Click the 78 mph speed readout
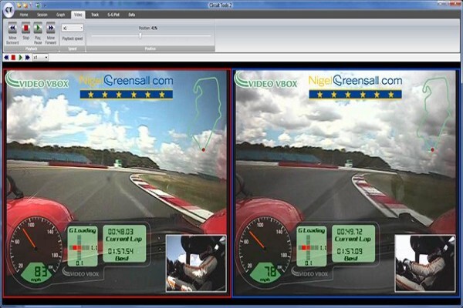 269,271
